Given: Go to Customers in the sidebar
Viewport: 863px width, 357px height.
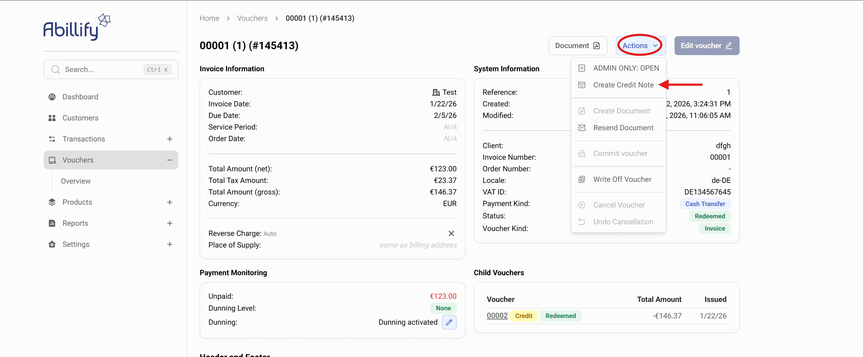Looking at the screenshot, I should [x=80, y=118].
